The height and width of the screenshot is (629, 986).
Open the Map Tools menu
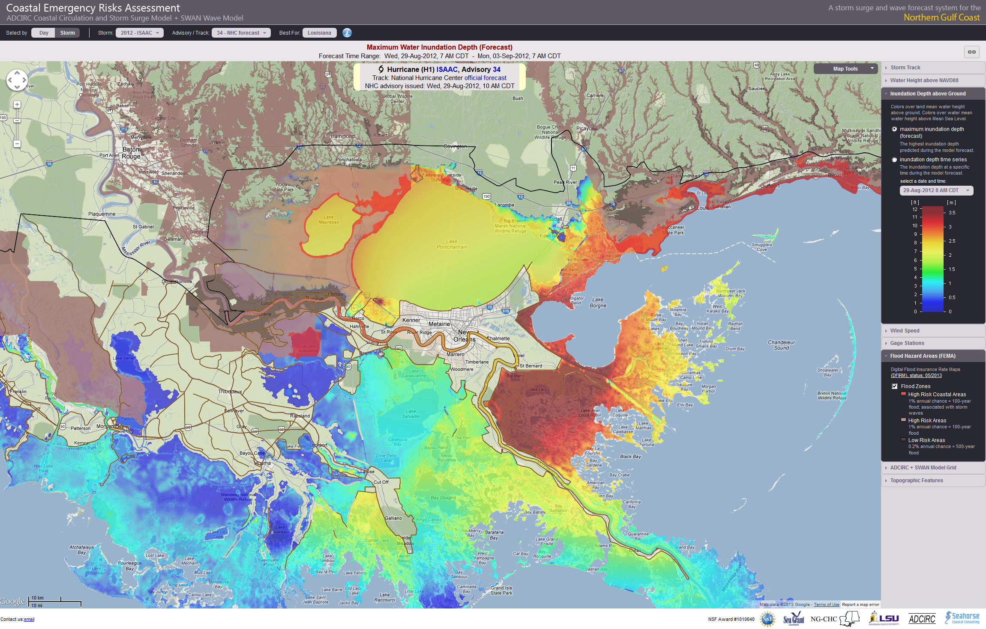pyautogui.click(x=845, y=68)
